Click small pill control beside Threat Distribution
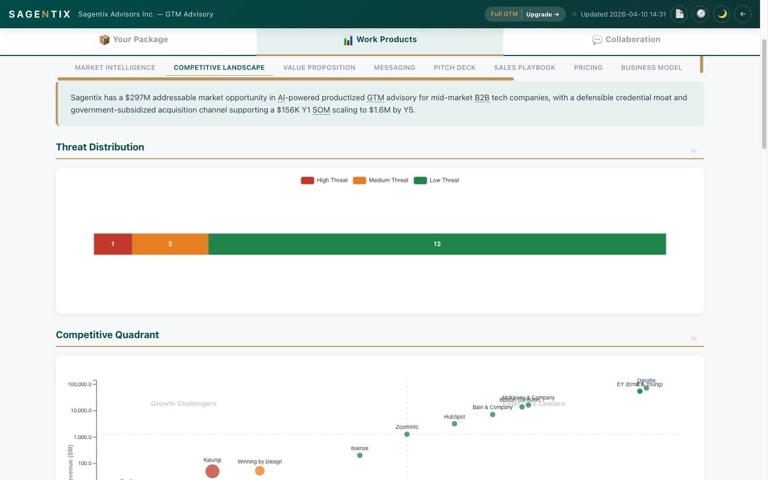Screen dimensions: 768x480 [694, 151]
